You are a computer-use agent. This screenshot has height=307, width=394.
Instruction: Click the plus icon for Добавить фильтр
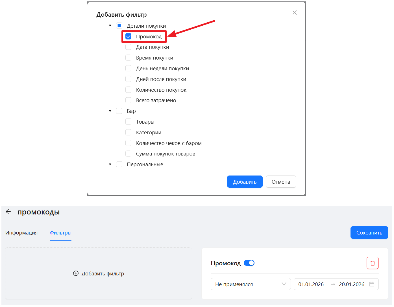click(x=76, y=273)
